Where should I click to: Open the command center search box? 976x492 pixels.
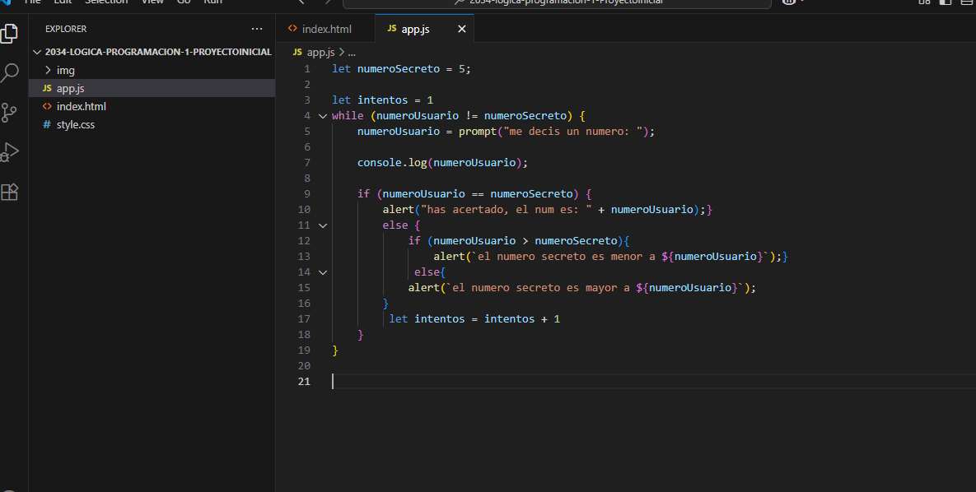tap(557, 2)
